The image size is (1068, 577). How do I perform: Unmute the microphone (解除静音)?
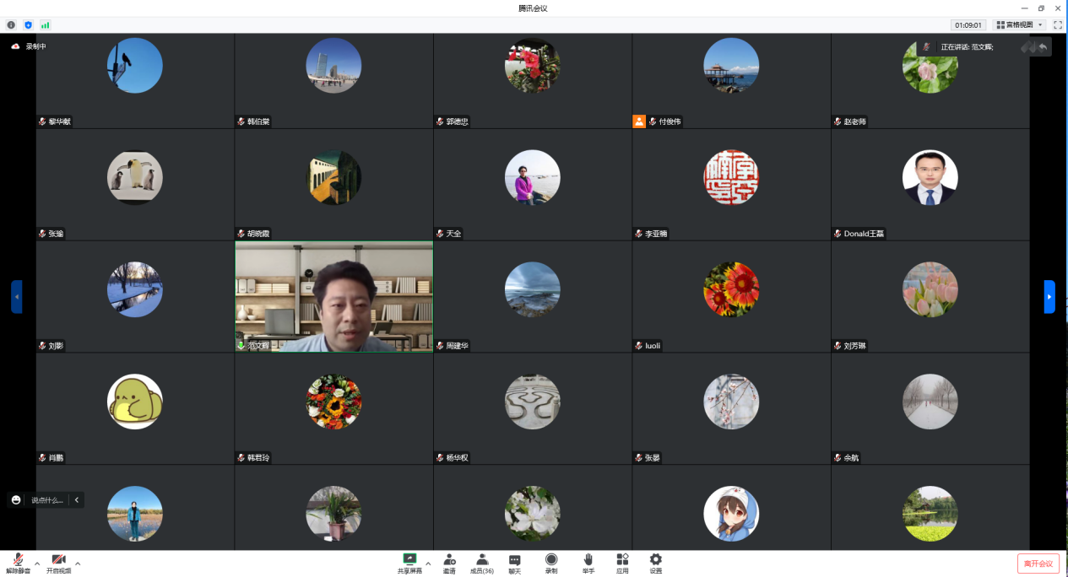pyautogui.click(x=18, y=561)
